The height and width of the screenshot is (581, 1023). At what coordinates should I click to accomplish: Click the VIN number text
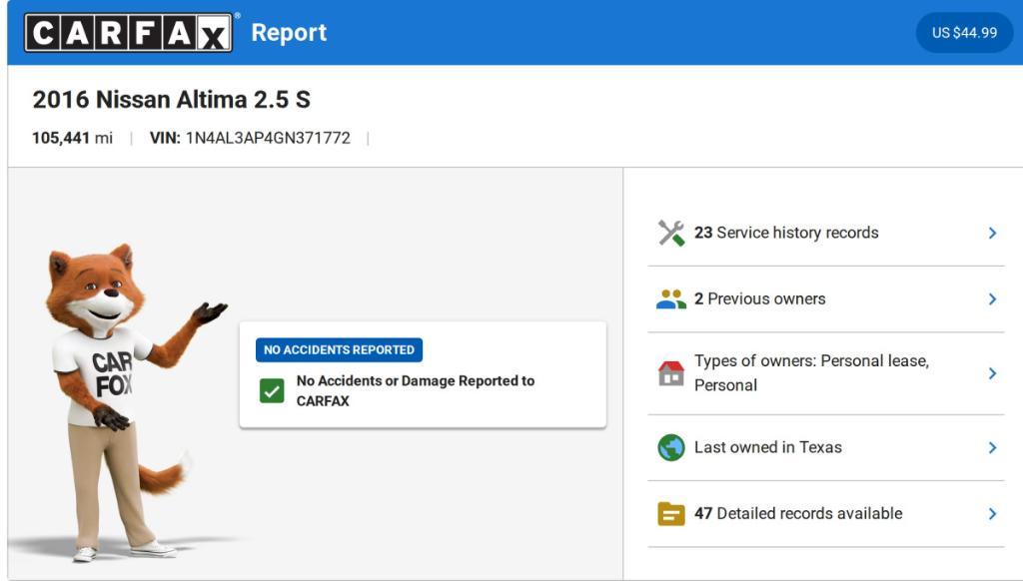267,139
